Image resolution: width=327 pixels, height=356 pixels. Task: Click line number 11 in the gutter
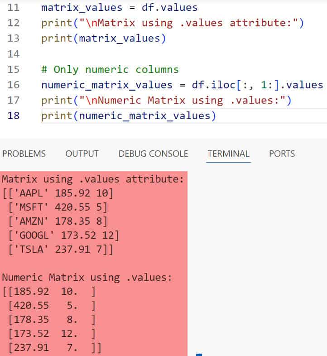click(14, 8)
